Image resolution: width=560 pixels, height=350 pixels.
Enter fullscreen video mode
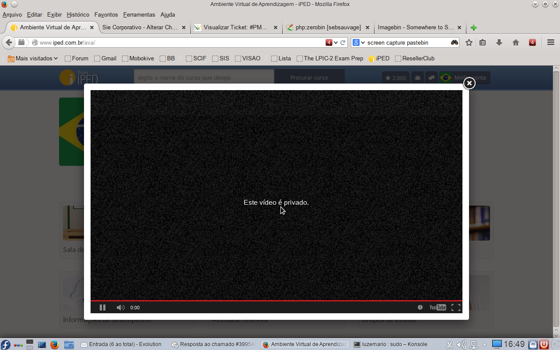tap(455, 308)
